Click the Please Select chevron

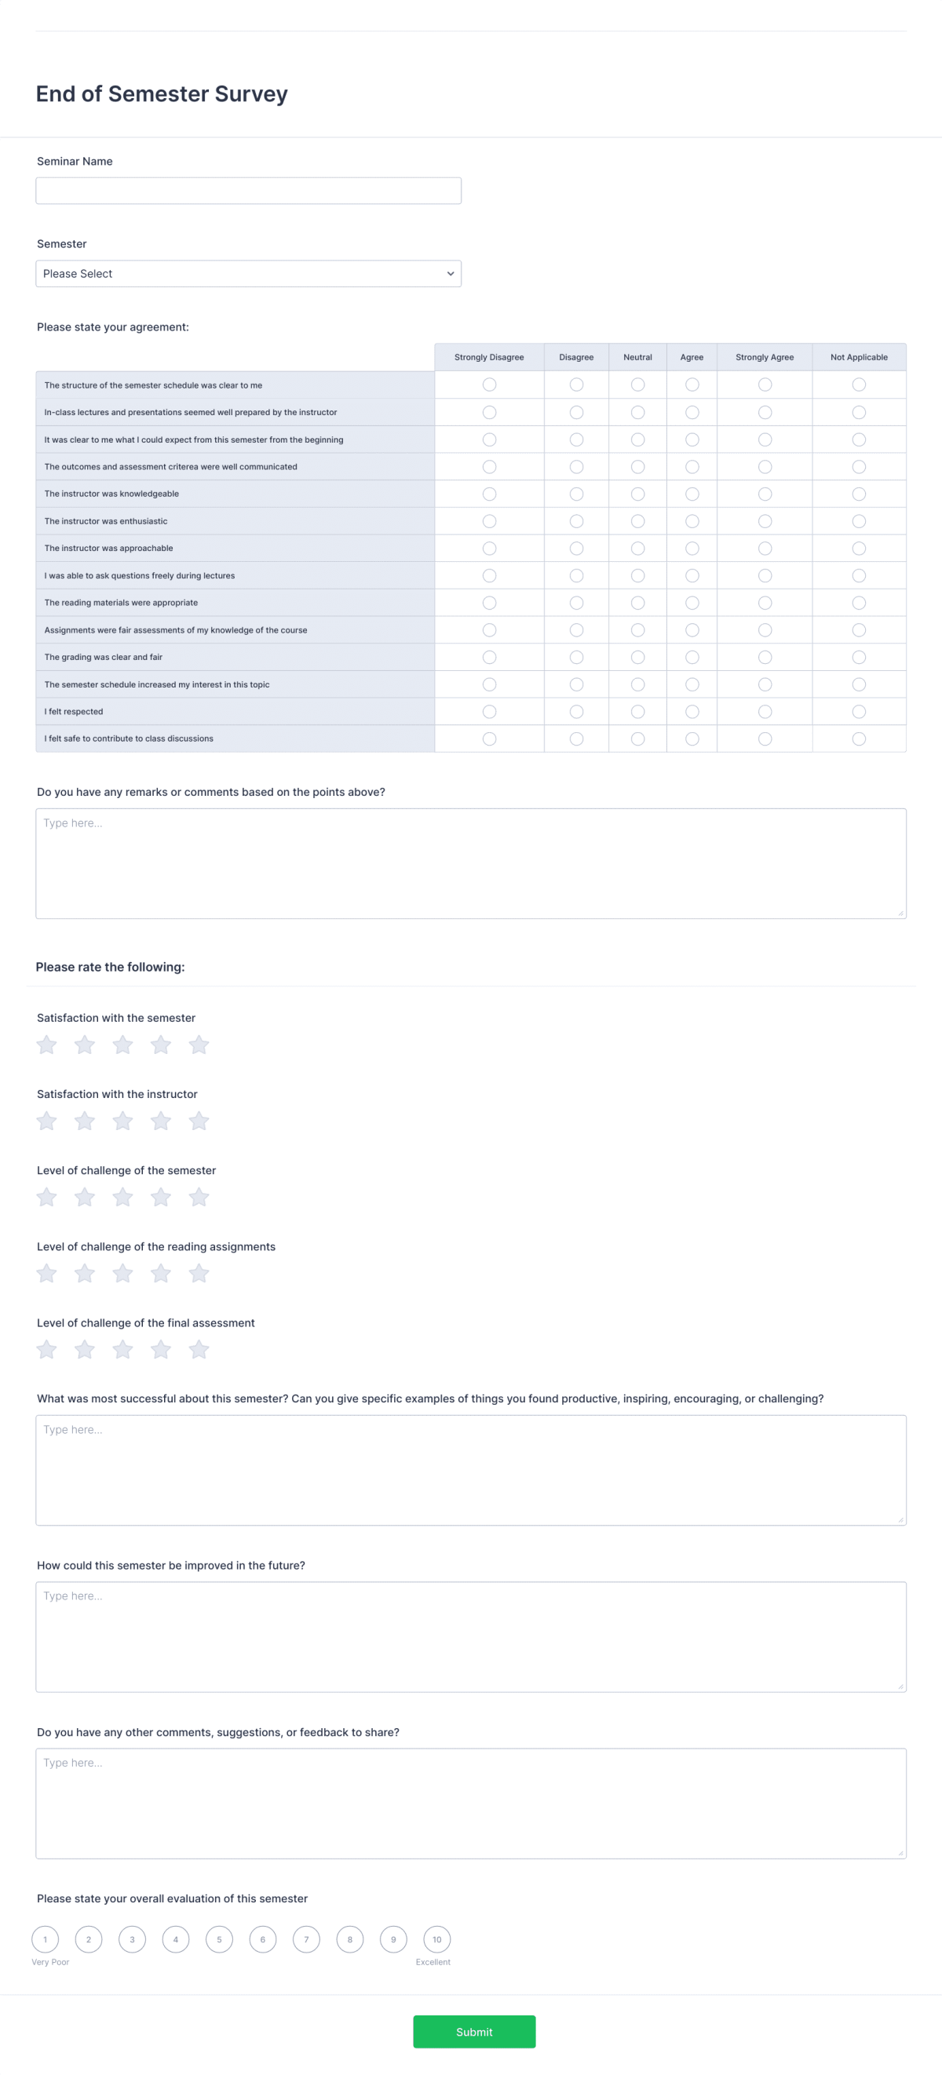449,273
